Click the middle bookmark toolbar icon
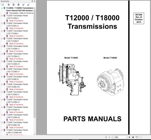The height and width of the screenshot is (140, 151). pyautogui.click(x=14, y=5)
